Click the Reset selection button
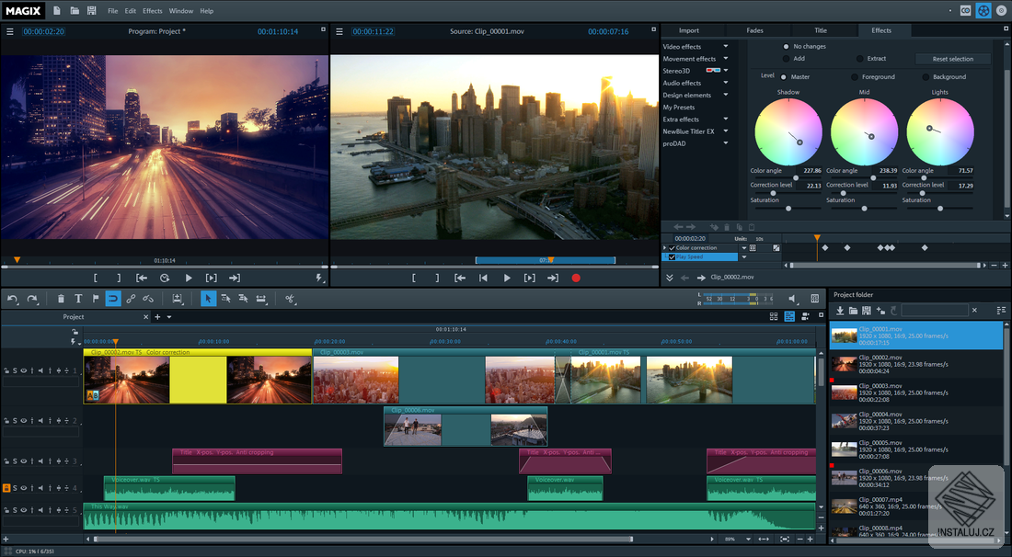1012x557 pixels. click(x=952, y=59)
